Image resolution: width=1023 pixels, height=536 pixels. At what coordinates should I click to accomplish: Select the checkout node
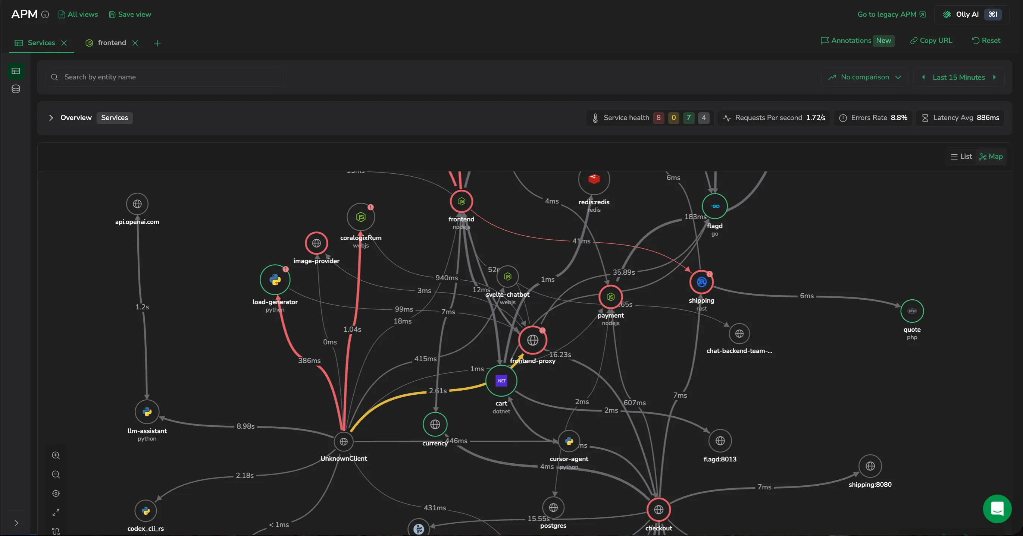coord(658,510)
